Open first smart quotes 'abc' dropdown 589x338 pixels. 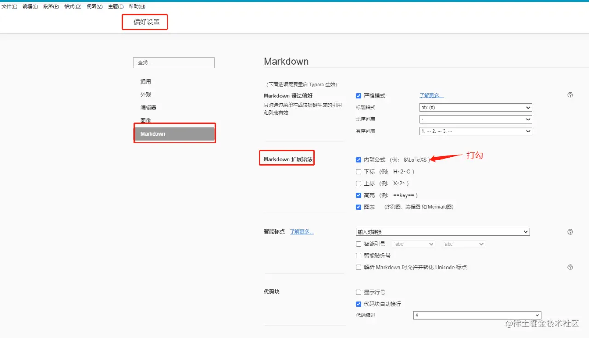[x=413, y=244]
